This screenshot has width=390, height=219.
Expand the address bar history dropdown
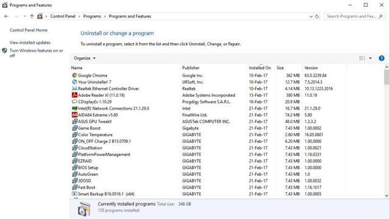coord(311,16)
